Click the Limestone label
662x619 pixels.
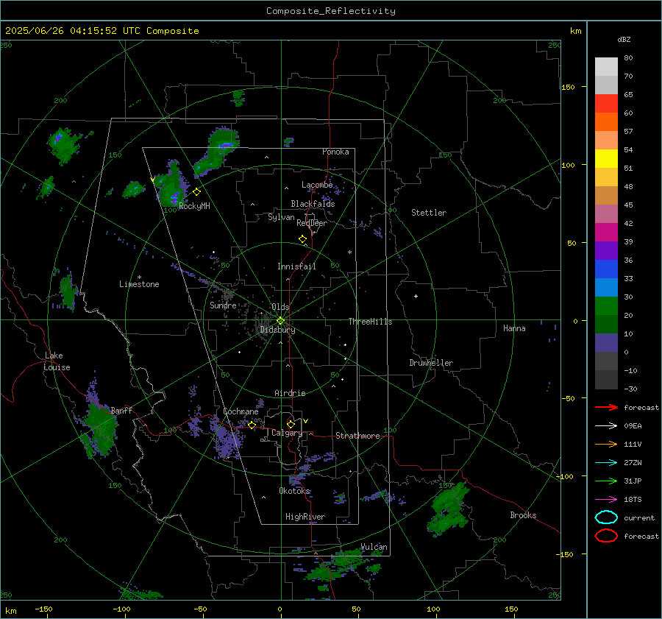tap(139, 284)
